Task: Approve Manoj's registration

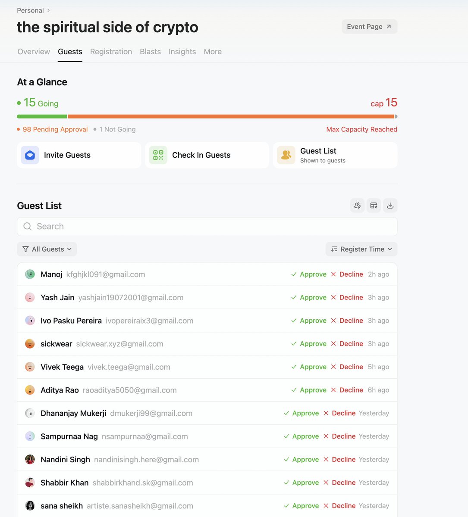Action: point(309,274)
